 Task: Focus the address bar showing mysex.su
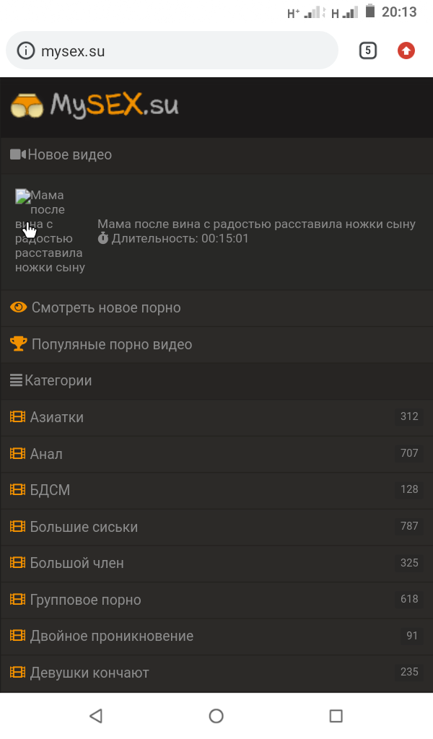(180, 51)
